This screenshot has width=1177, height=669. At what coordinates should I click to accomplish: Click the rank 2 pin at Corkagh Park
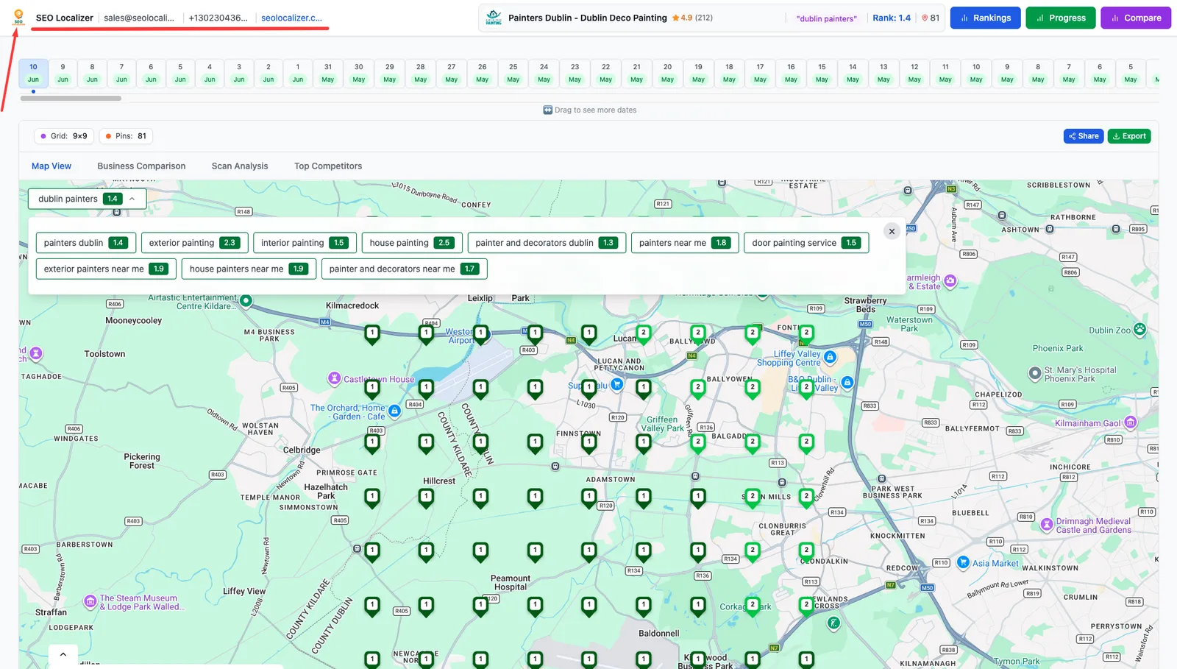click(x=752, y=606)
